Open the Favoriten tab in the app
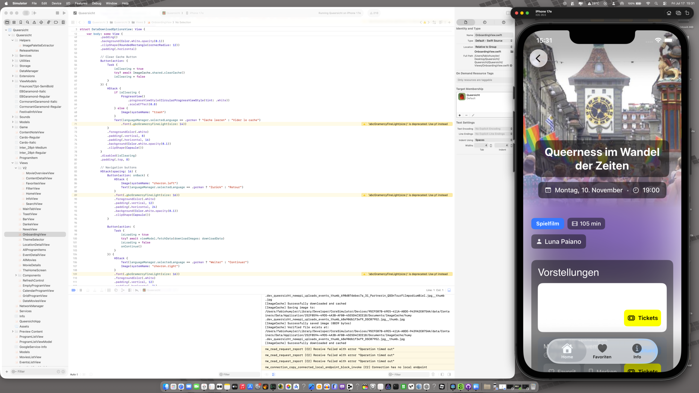This screenshot has height=393, width=699. (x=602, y=351)
